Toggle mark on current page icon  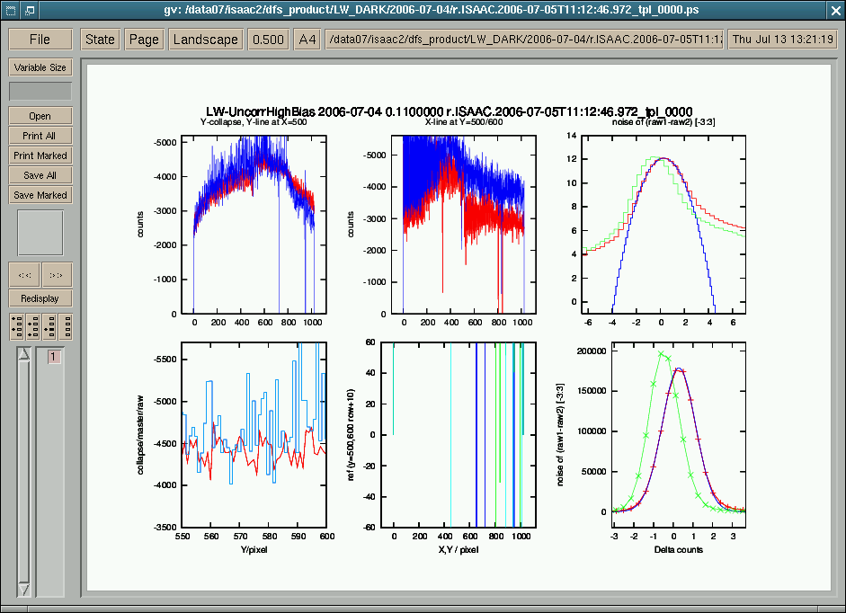click(49, 326)
